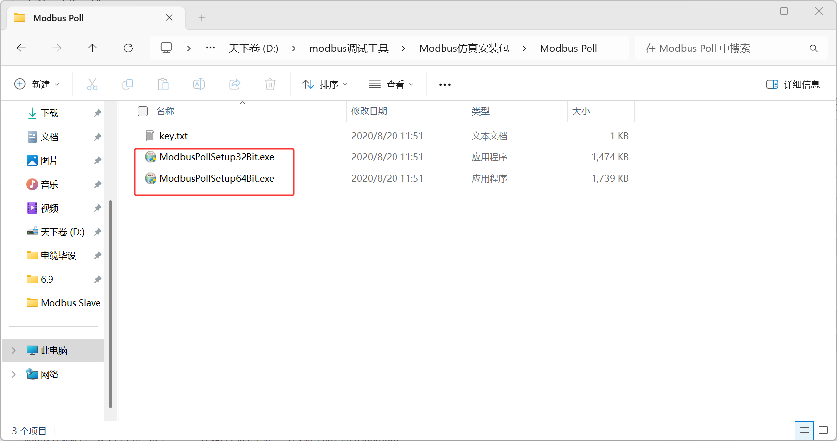Viewport: 837px width, 441px height.
Task: Expand the 网络 tree node
Action: coord(14,374)
